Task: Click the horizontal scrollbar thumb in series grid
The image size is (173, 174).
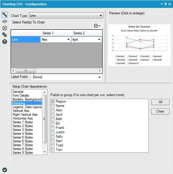Action: click(26, 71)
